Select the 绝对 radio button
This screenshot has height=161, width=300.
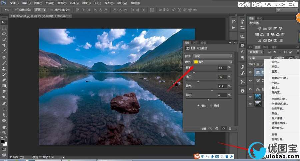[x=211, y=106]
